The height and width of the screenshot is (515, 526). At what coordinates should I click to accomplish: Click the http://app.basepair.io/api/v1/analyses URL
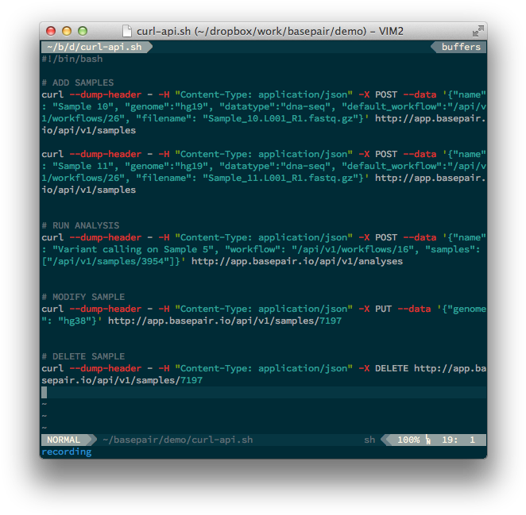point(297,261)
